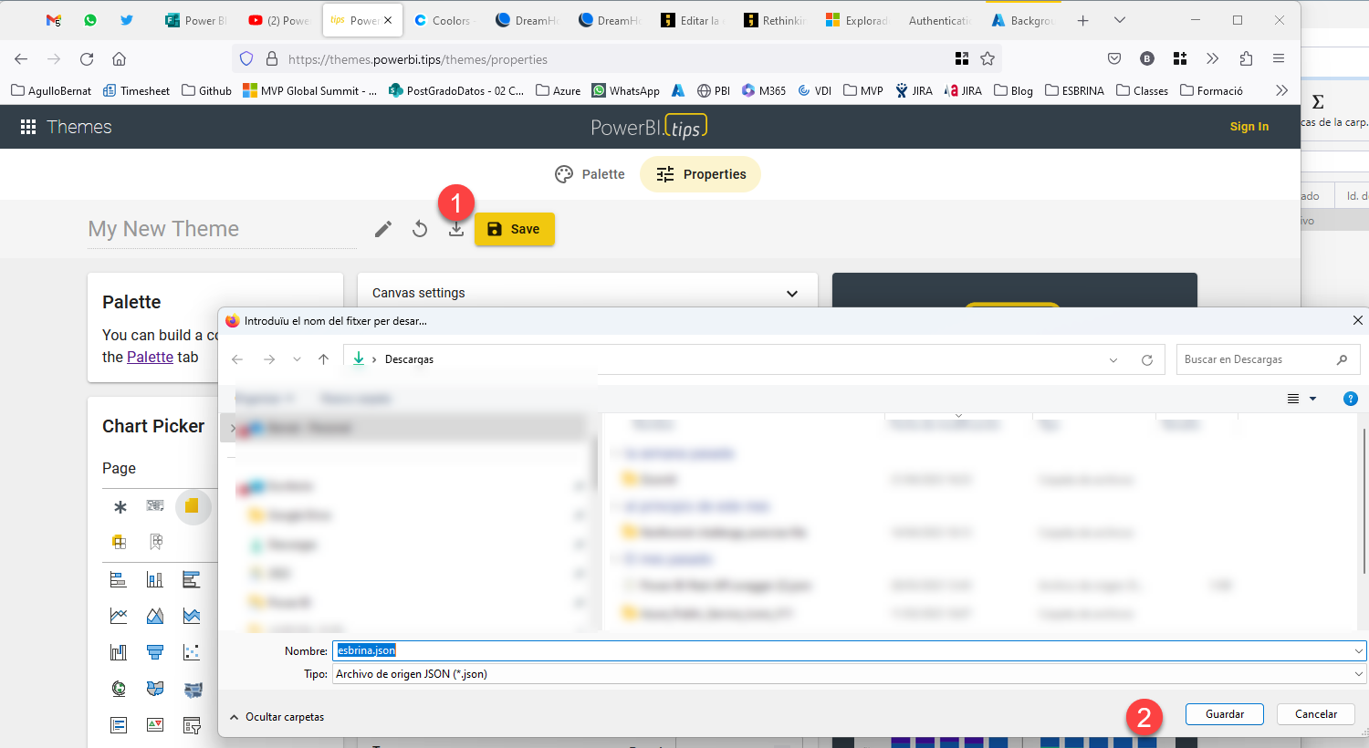This screenshot has width=1369, height=748.
Task: Open the view options dropdown in the dialog
Action: [x=1312, y=399]
